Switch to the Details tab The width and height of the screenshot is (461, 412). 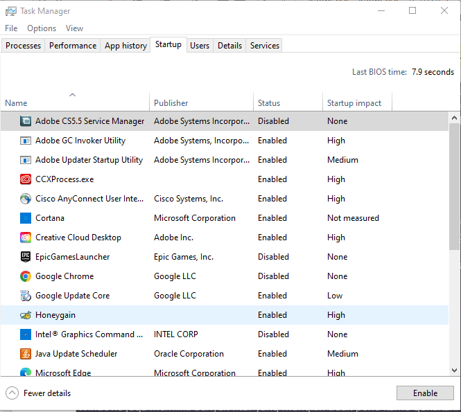click(x=229, y=46)
